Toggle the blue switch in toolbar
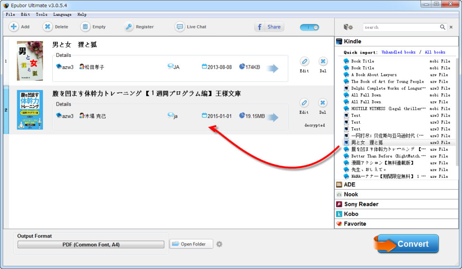The image size is (462, 269). [310, 28]
